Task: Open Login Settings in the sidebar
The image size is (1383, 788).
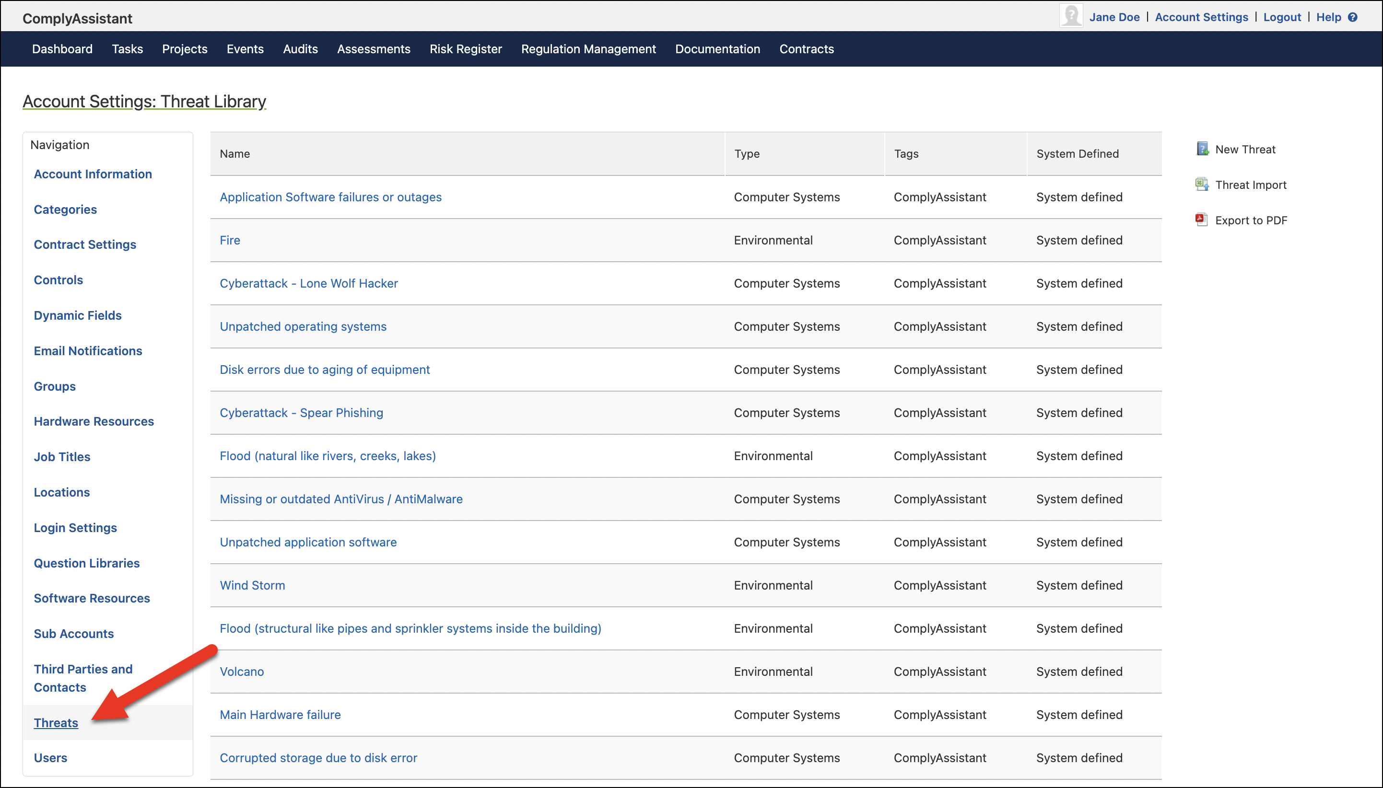Action: coord(75,528)
